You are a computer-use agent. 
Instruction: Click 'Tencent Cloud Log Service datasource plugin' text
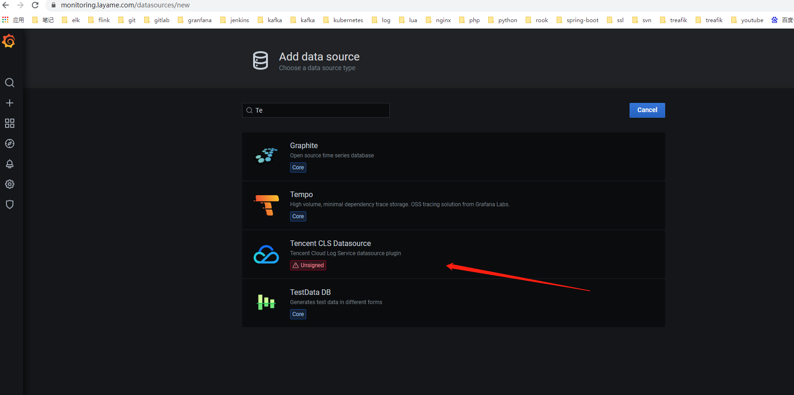click(345, 253)
